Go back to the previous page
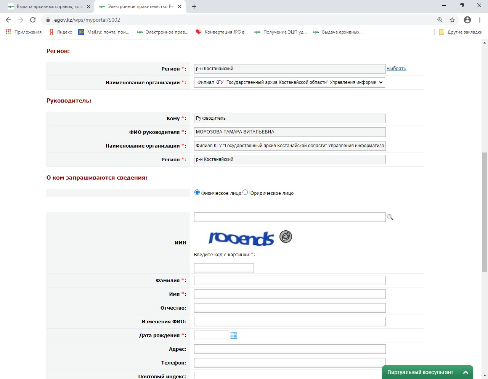Image resolution: width=488 pixels, height=379 pixels. pyautogui.click(x=8, y=20)
